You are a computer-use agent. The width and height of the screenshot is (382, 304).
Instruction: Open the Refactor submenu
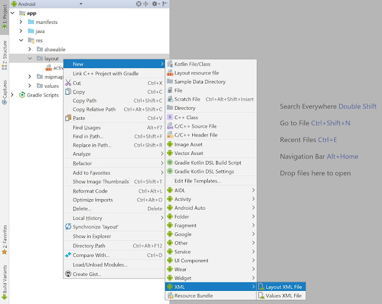114,163
